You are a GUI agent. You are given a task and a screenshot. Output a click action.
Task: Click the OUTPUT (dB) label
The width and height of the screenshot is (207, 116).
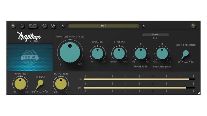[x=61, y=74]
